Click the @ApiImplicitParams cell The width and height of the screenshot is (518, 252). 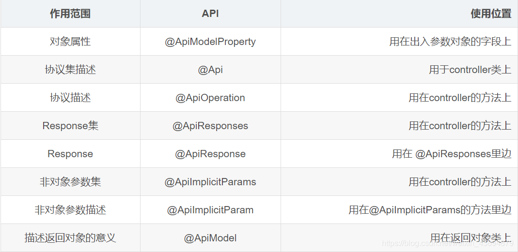coord(210,182)
